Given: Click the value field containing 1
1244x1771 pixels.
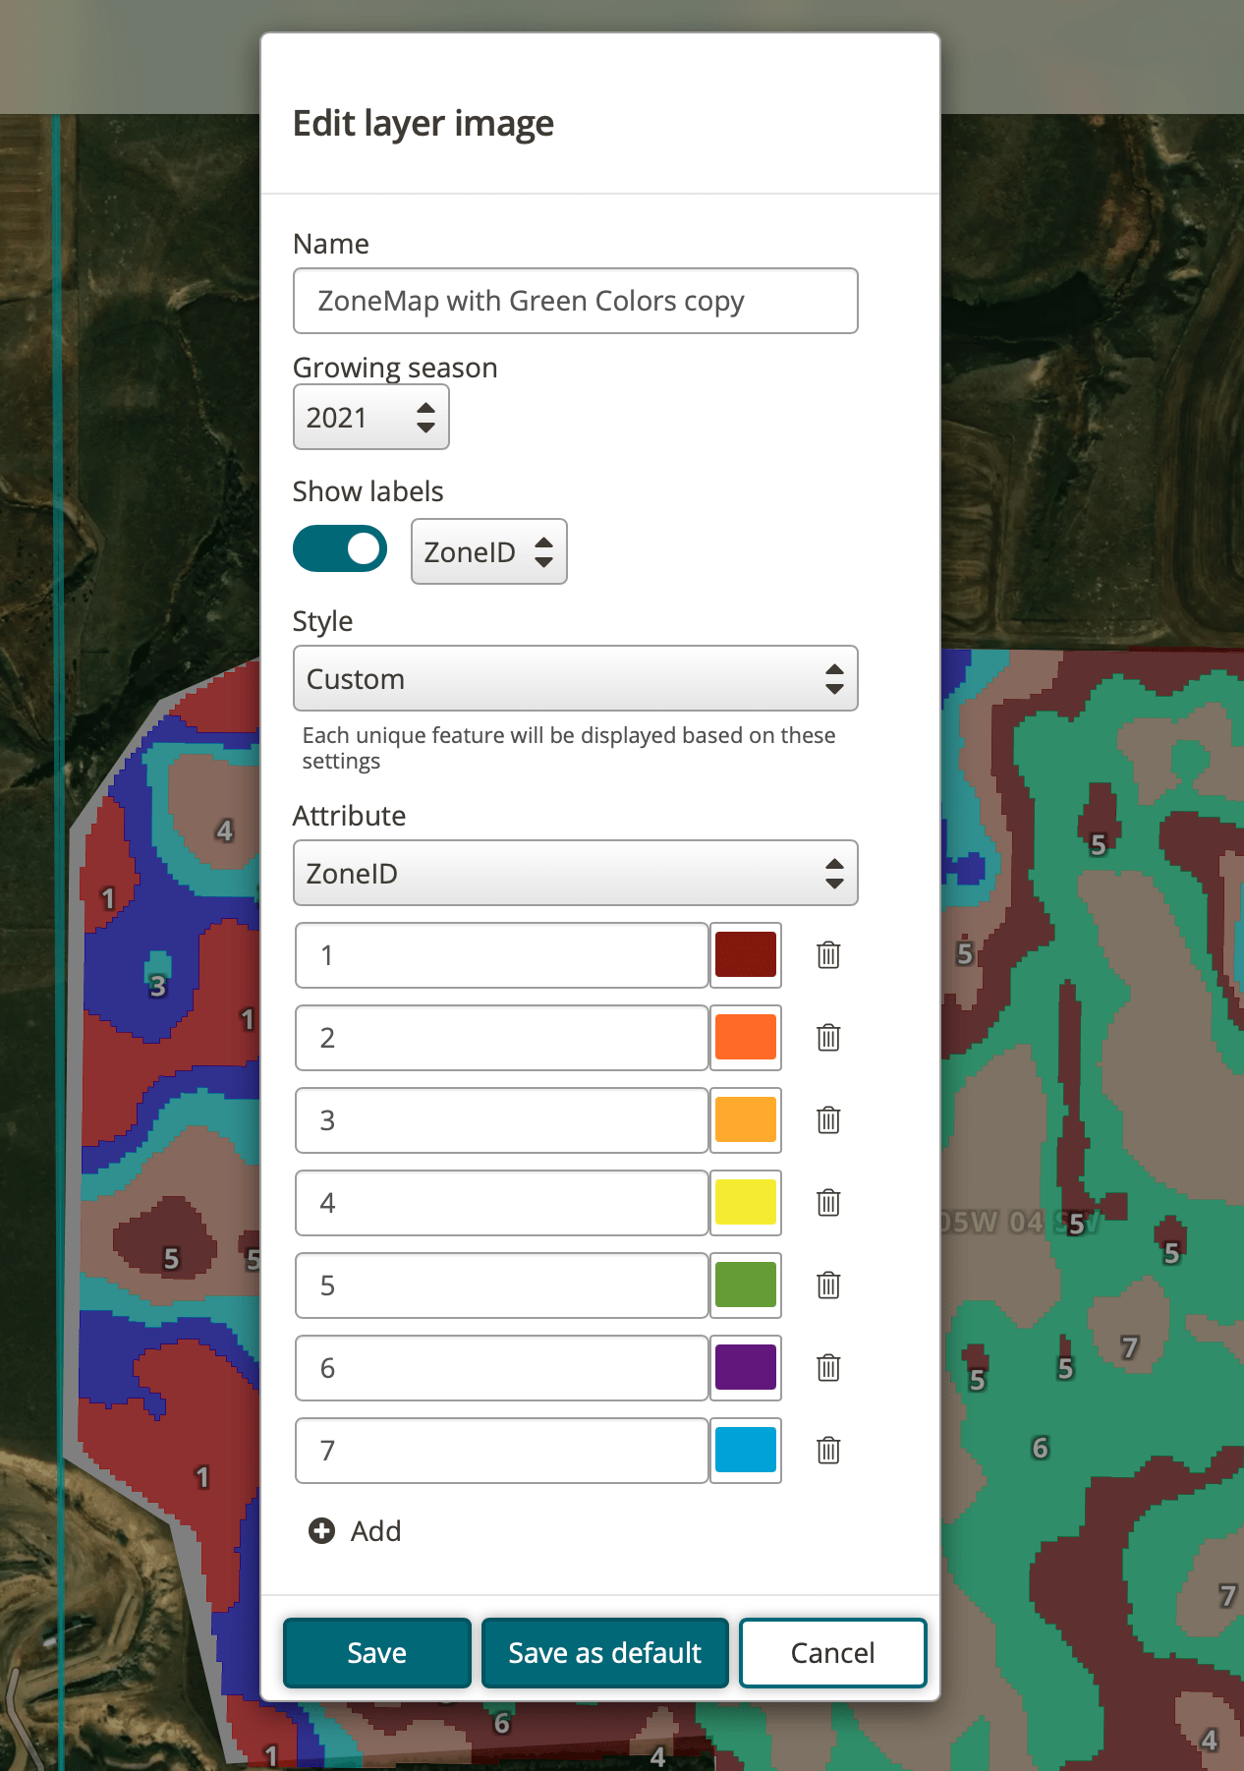Looking at the screenshot, I should (502, 955).
